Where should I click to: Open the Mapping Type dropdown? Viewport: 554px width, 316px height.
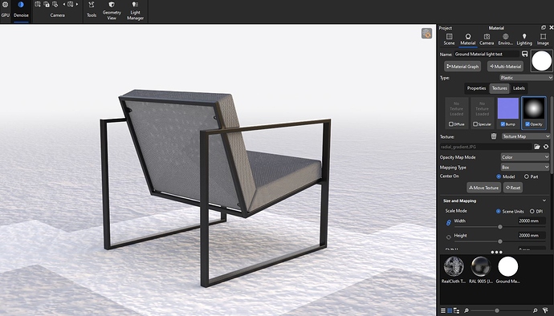(x=524, y=167)
